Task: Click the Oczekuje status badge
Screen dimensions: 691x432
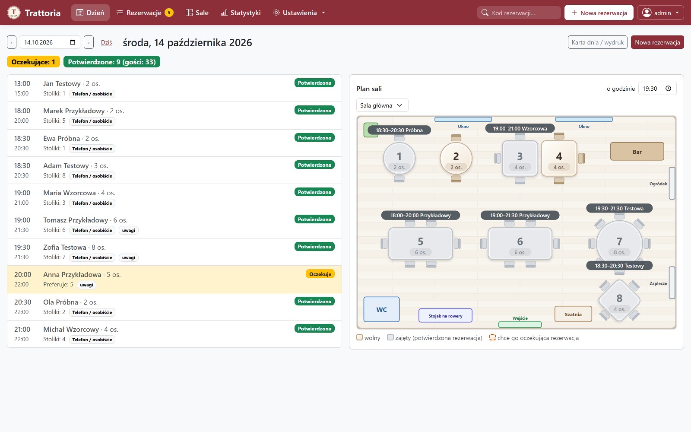Action: click(x=320, y=274)
